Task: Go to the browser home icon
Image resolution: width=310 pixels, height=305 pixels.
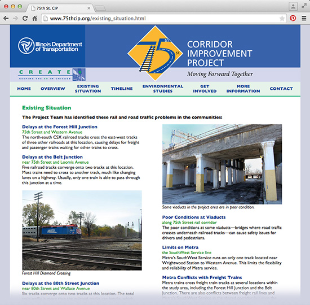Action: (34, 19)
